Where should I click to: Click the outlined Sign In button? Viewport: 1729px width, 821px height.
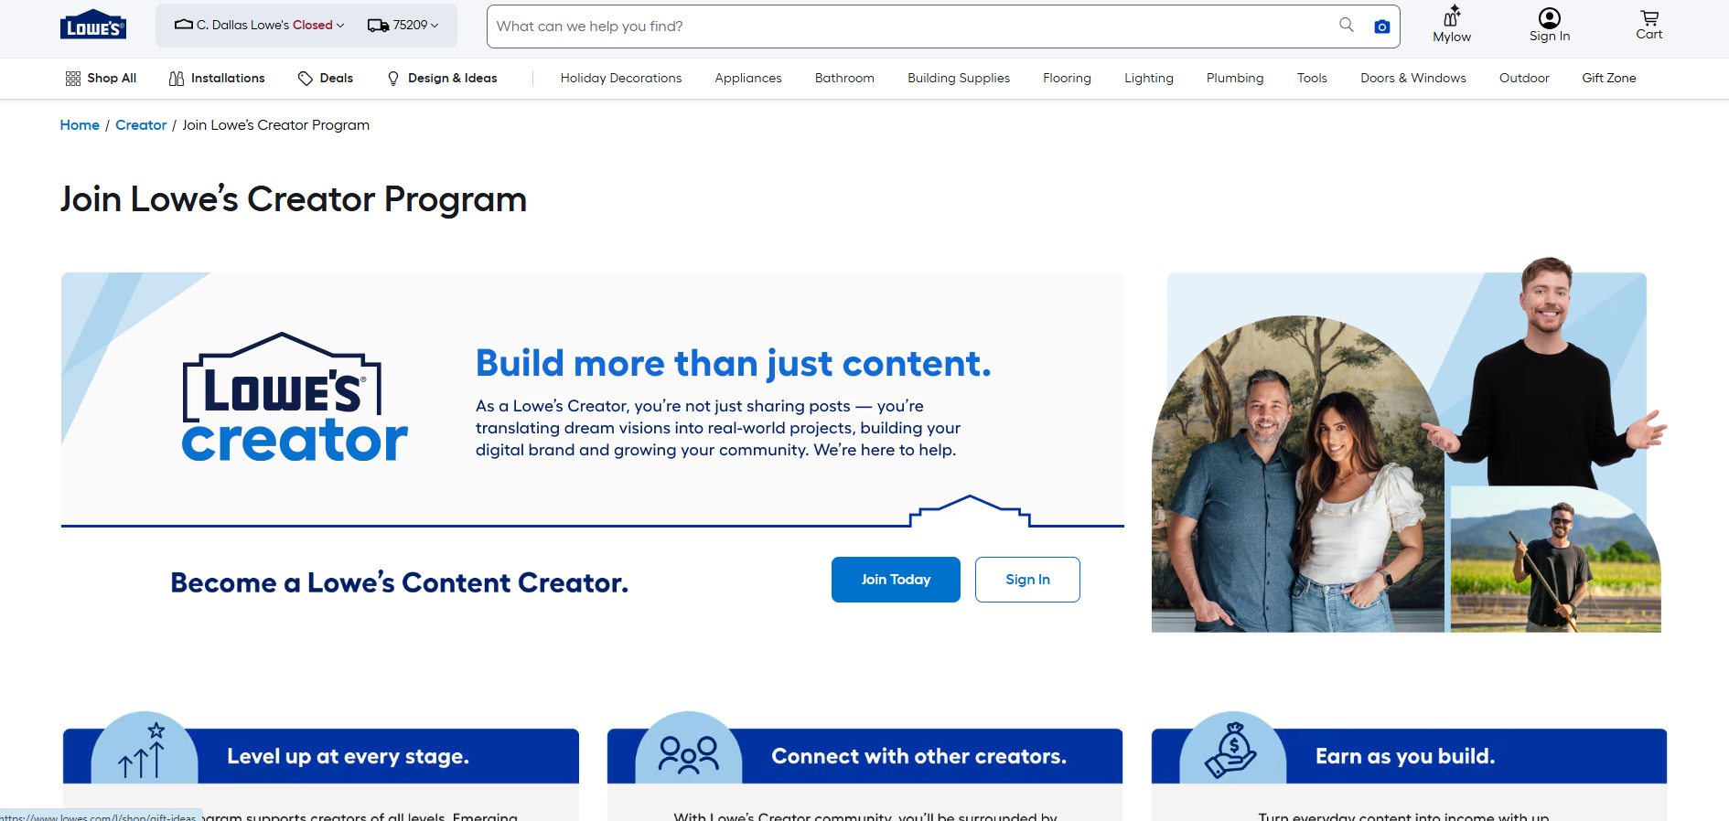coord(1026,580)
